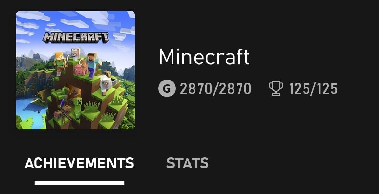Screen dimensions: 379x194
Task: Switch to the ACHIEVEMENTS tab
Action: click(79, 163)
